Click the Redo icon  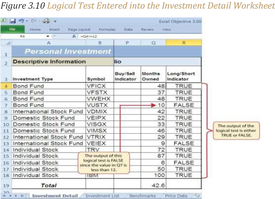point(34,21)
